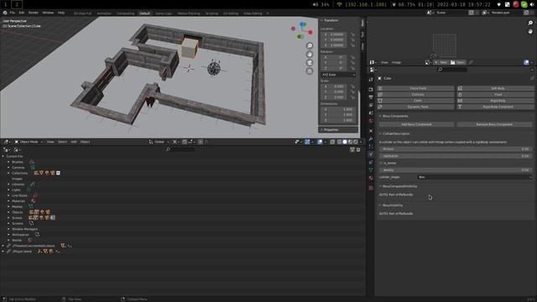The width and height of the screenshot is (537, 302).
Task: Click the viewport zoom magnifier gizmo
Action: [x=310, y=45]
